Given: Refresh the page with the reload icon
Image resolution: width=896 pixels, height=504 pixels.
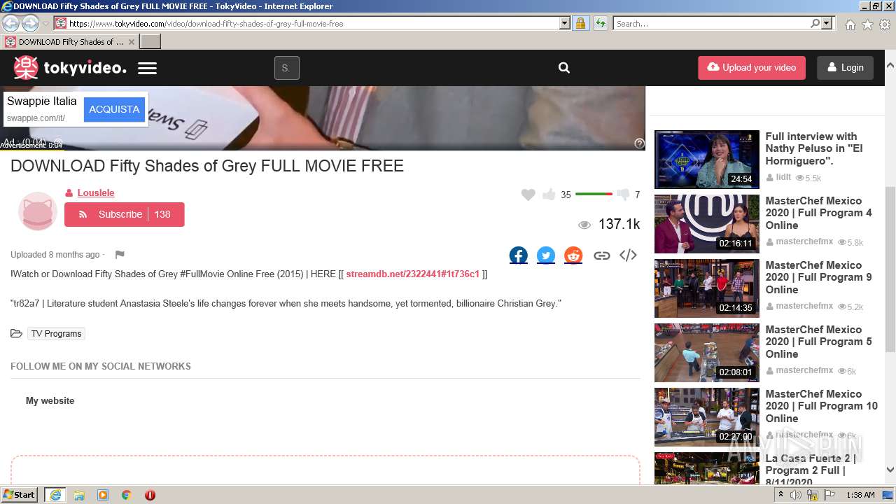Looking at the screenshot, I should pos(600,23).
